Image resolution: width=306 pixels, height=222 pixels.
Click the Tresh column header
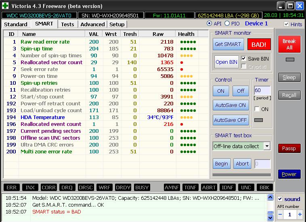130,34
